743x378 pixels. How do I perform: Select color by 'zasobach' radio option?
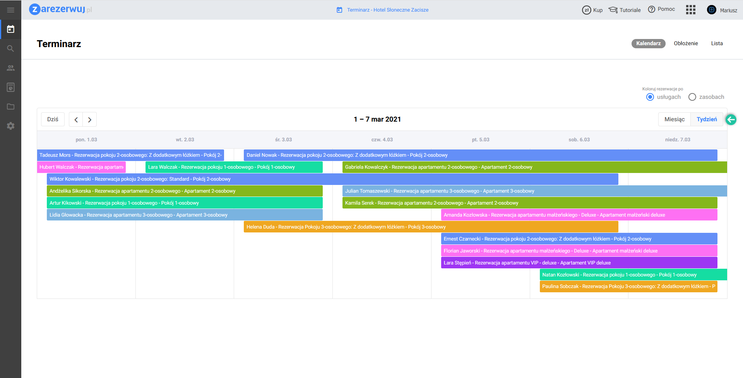[692, 97]
